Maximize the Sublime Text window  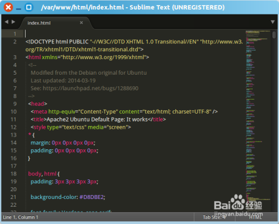coord(29,8)
